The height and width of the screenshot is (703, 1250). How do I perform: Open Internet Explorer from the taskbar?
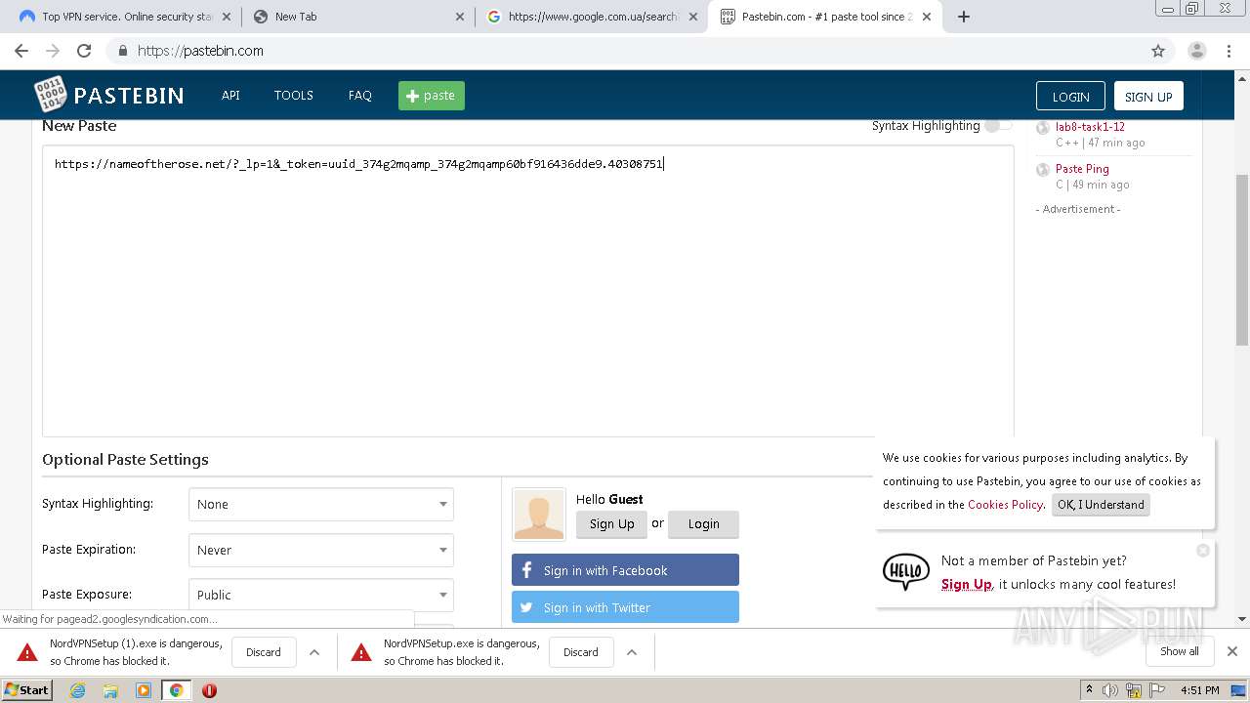coord(77,690)
